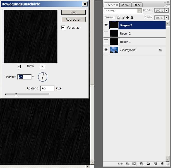The width and height of the screenshot is (171, 168).
Task: Click the Abstand distance slider handle
Action: point(16,94)
